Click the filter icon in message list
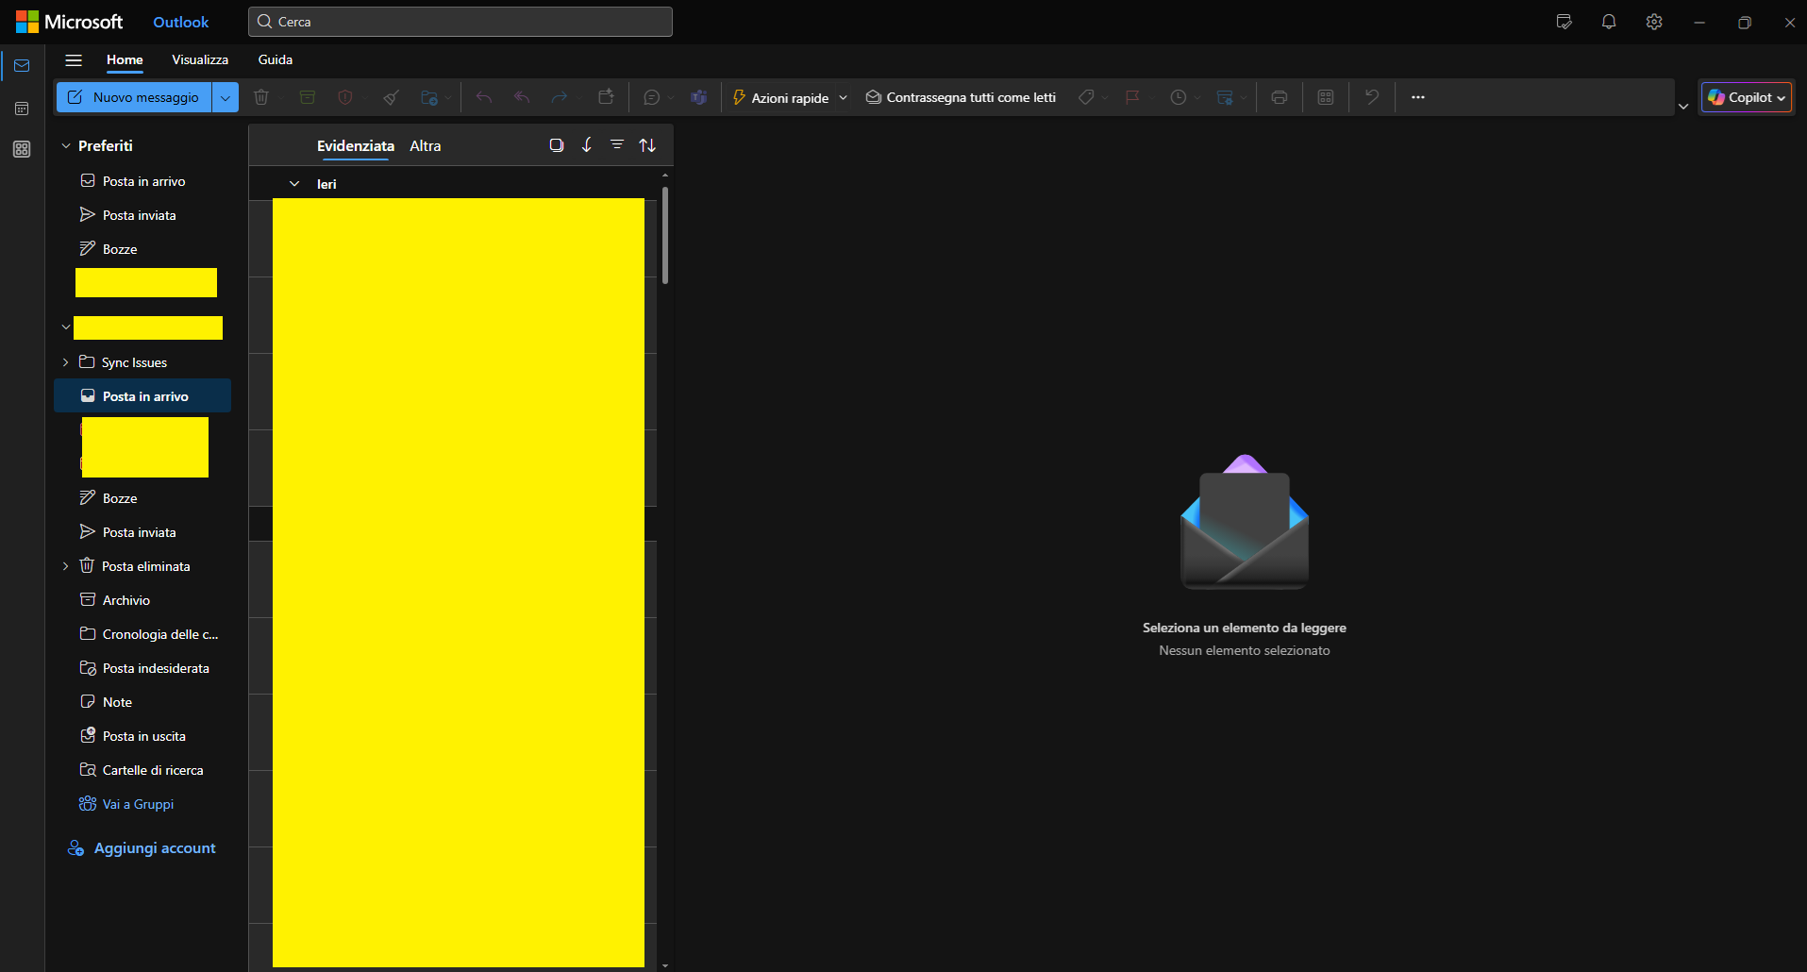 coord(617,145)
